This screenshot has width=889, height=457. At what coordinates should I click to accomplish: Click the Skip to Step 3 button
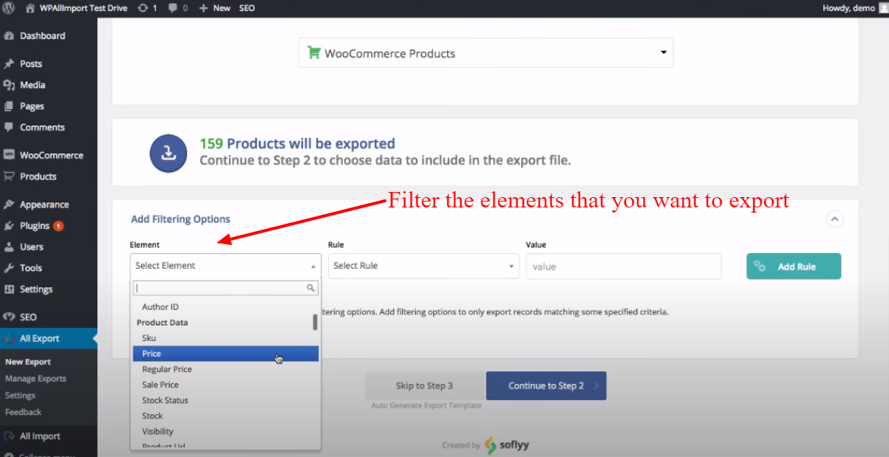click(x=424, y=385)
